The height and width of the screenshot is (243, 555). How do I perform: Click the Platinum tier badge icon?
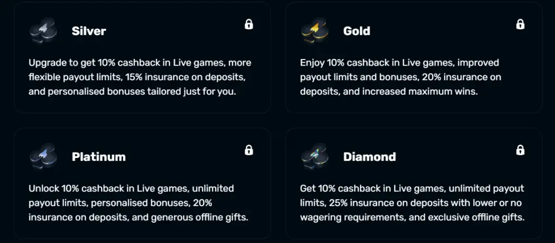[x=43, y=156]
